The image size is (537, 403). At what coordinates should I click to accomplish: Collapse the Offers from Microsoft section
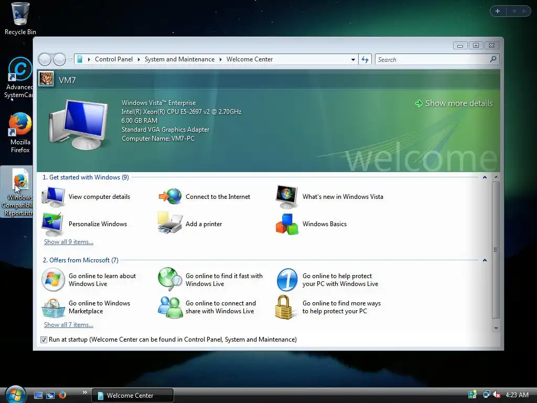pos(485,260)
